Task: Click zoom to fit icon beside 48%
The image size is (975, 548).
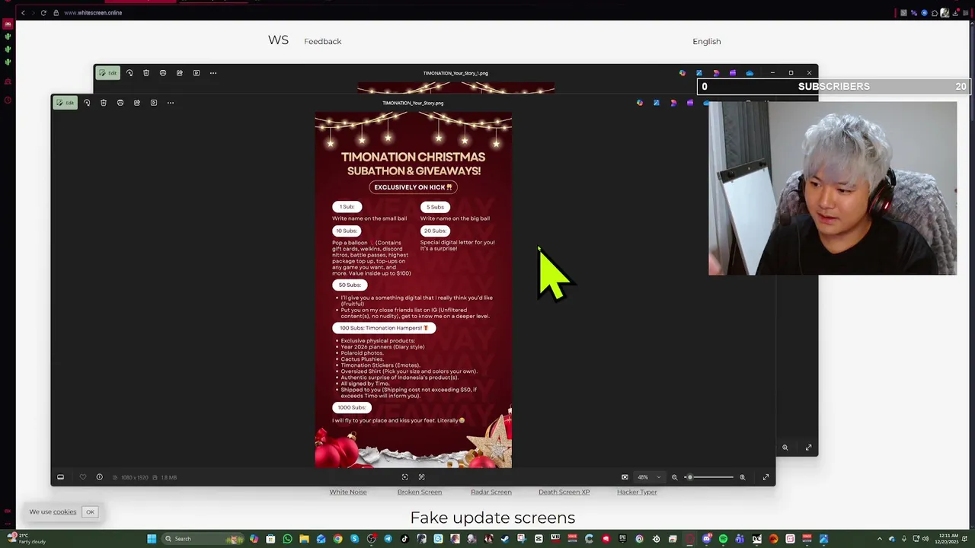Action: click(x=625, y=477)
